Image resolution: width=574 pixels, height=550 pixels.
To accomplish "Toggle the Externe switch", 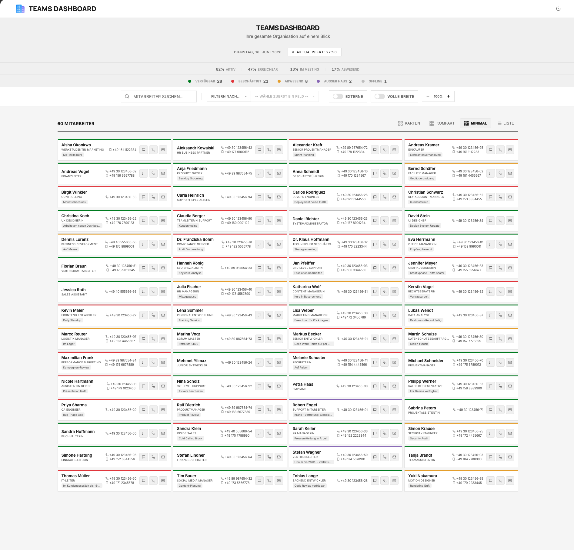I will 338,96.
